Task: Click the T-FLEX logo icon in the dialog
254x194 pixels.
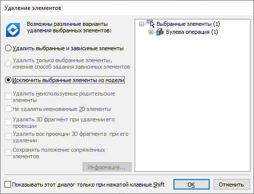Action: coord(13,30)
